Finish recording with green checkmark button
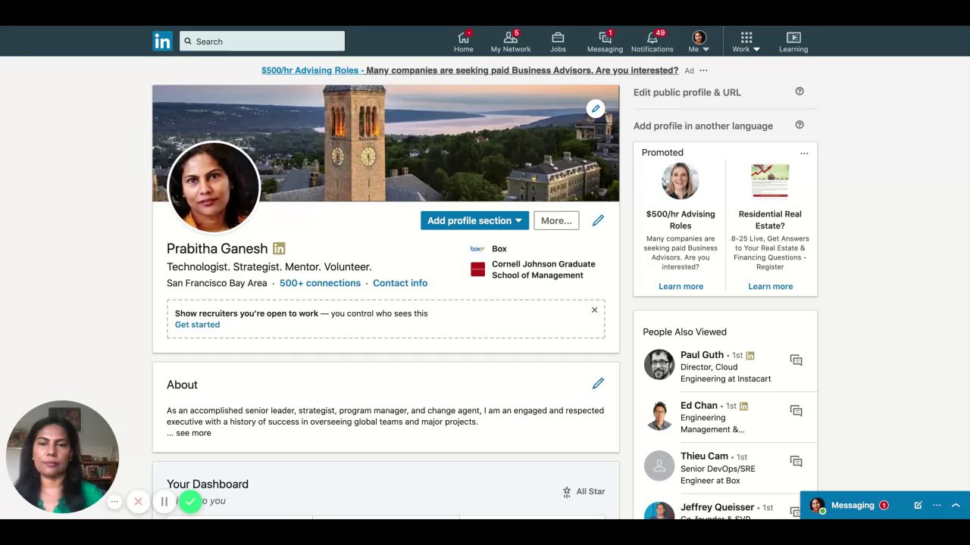The image size is (970, 545). [190, 501]
